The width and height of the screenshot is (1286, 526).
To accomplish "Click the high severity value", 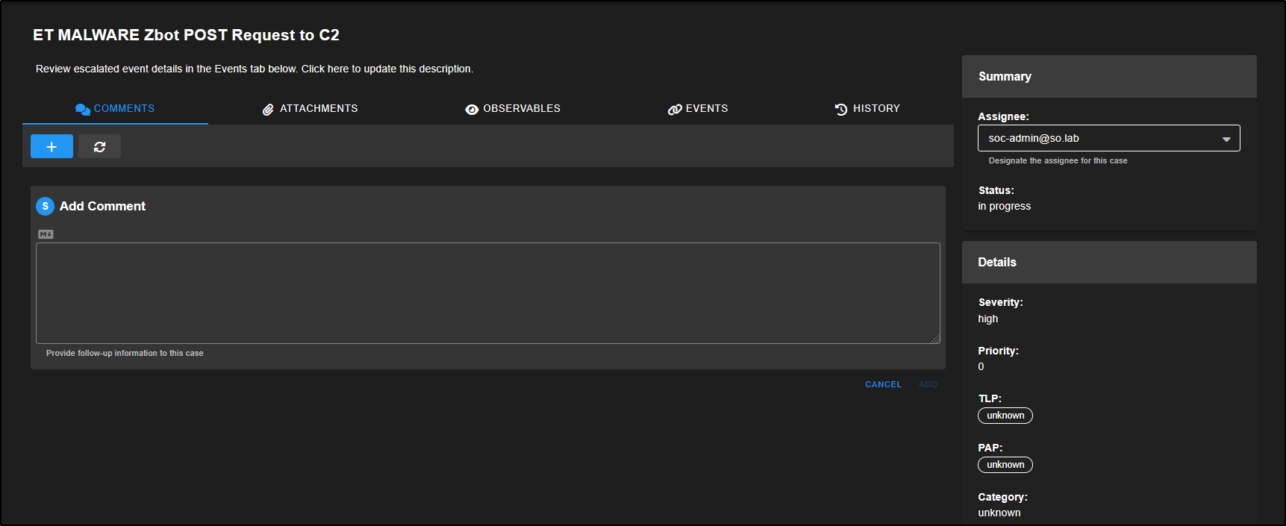I will (987, 319).
